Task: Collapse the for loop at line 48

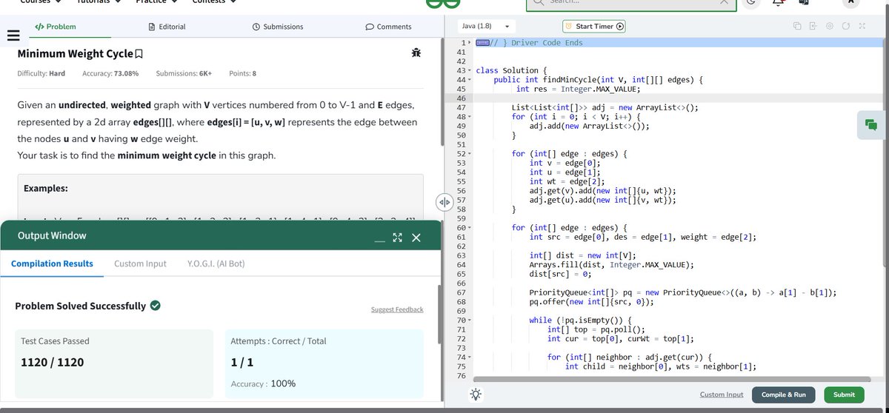Action: 470,117
